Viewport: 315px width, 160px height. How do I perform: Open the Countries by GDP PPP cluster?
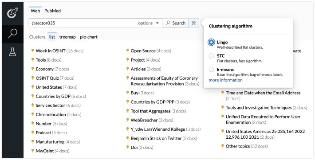160,102
